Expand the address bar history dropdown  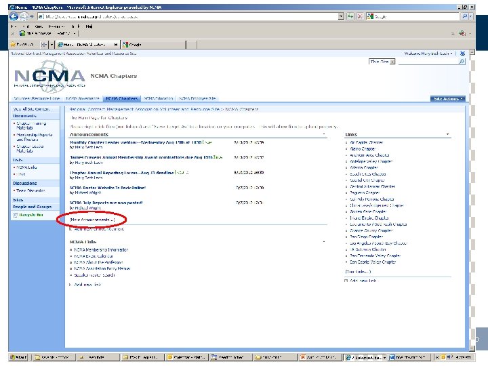[x=341, y=16]
